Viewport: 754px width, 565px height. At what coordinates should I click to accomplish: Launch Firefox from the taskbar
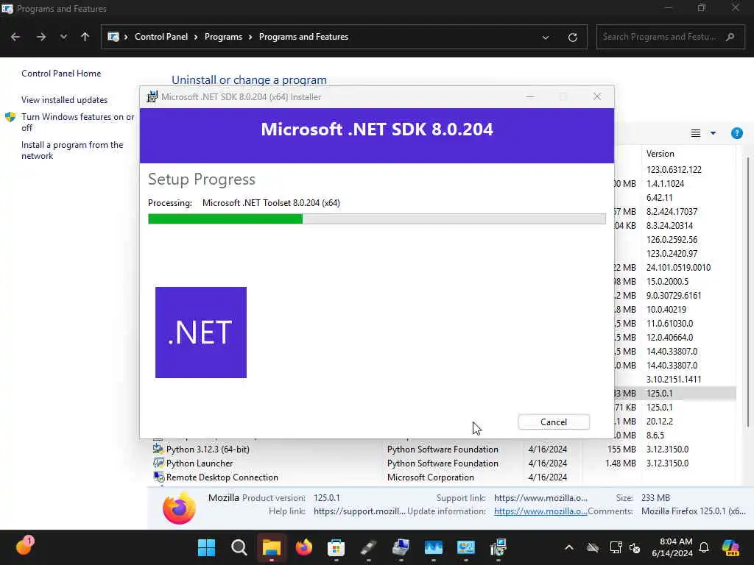[x=304, y=547]
